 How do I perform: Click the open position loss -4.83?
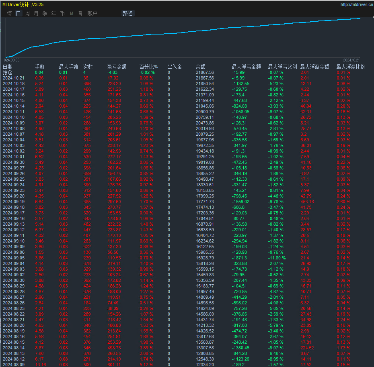(112, 72)
